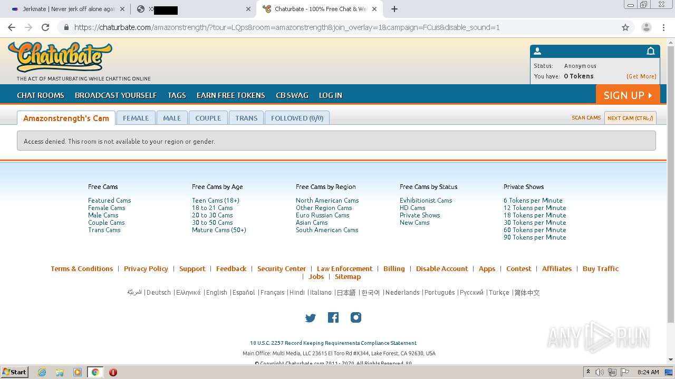This screenshot has height=379, width=675.
Task: Open the 18 U.S.C. 2257 compliance statement link
Action: pyautogui.click(x=333, y=343)
